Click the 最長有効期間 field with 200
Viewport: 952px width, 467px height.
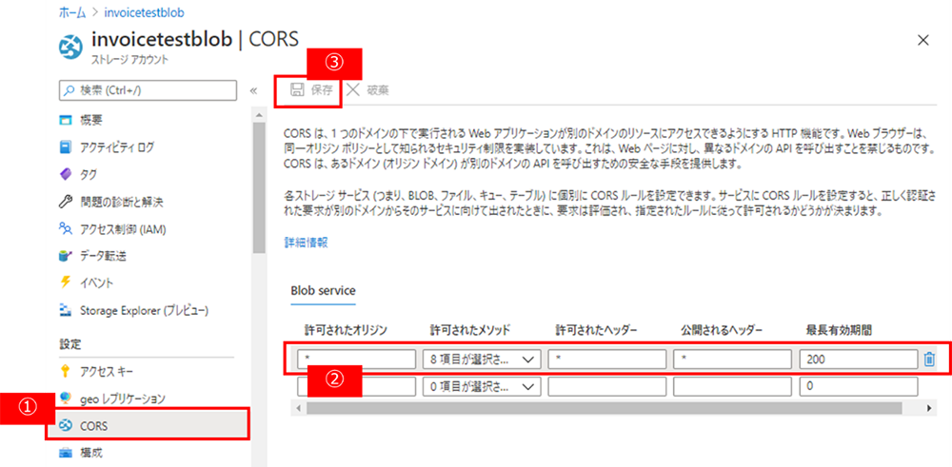pyautogui.click(x=858, y=360)
